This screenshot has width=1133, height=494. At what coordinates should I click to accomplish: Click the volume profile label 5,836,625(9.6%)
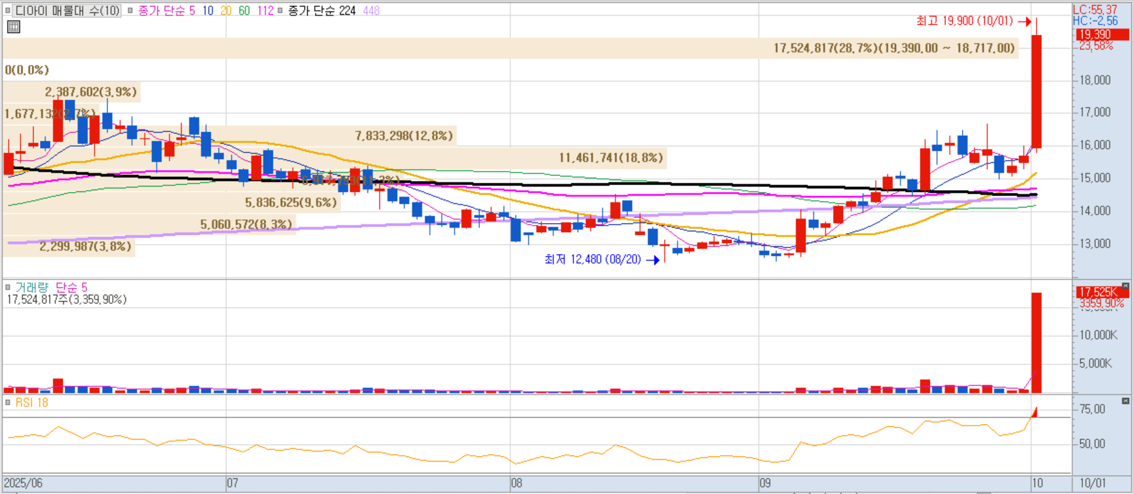click(x=291, y=202)
